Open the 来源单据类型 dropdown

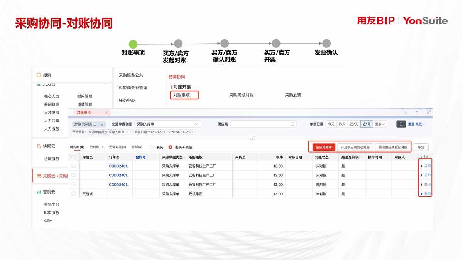(x=167, y=124)
